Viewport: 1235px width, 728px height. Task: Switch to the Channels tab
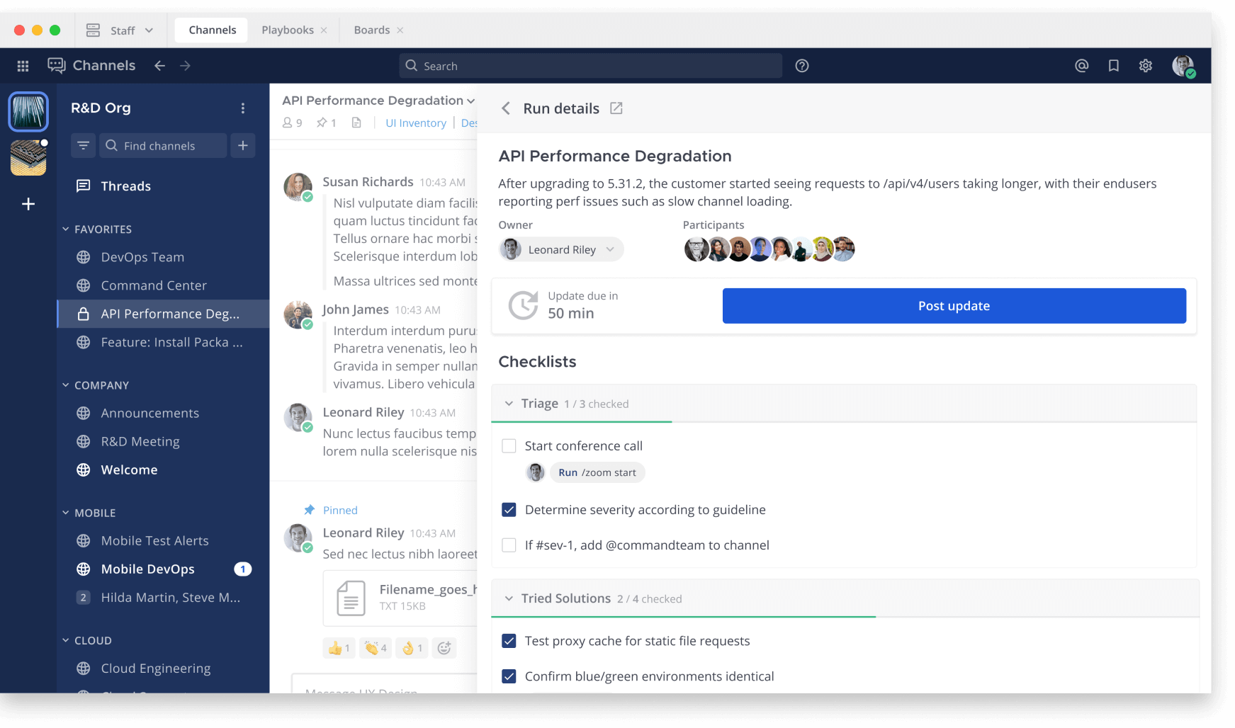(212, 30)
